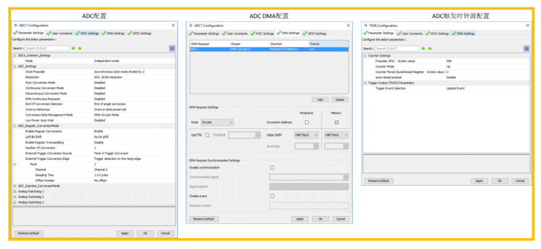Image resolution: width=541 pixels, height=249 pixels.
Task: Click Delete button under DMA request table
Action: [340, 100]
